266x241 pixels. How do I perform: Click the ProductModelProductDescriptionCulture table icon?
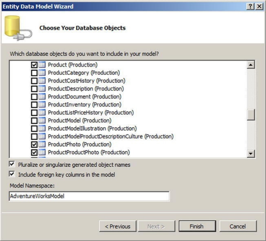coord(42,136)
